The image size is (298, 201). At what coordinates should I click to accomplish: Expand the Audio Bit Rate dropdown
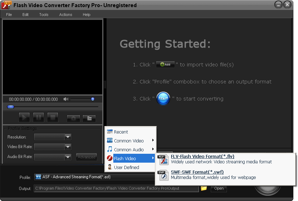pyautogui.click(x=67, y=157)
